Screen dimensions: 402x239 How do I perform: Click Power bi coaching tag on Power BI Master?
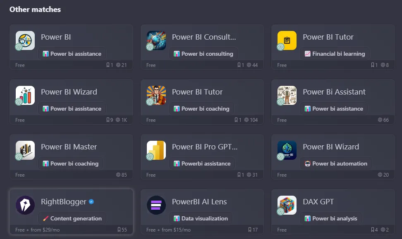pos(70,163)
